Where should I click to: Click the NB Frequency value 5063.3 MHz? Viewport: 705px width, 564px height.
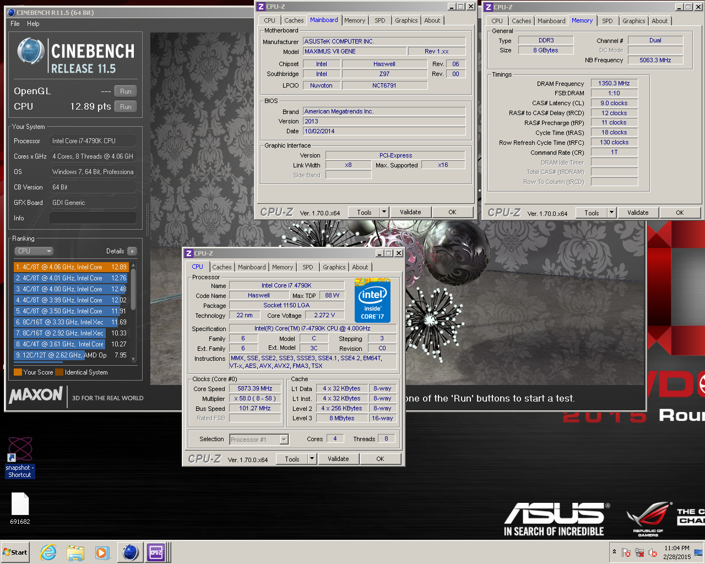655,60
